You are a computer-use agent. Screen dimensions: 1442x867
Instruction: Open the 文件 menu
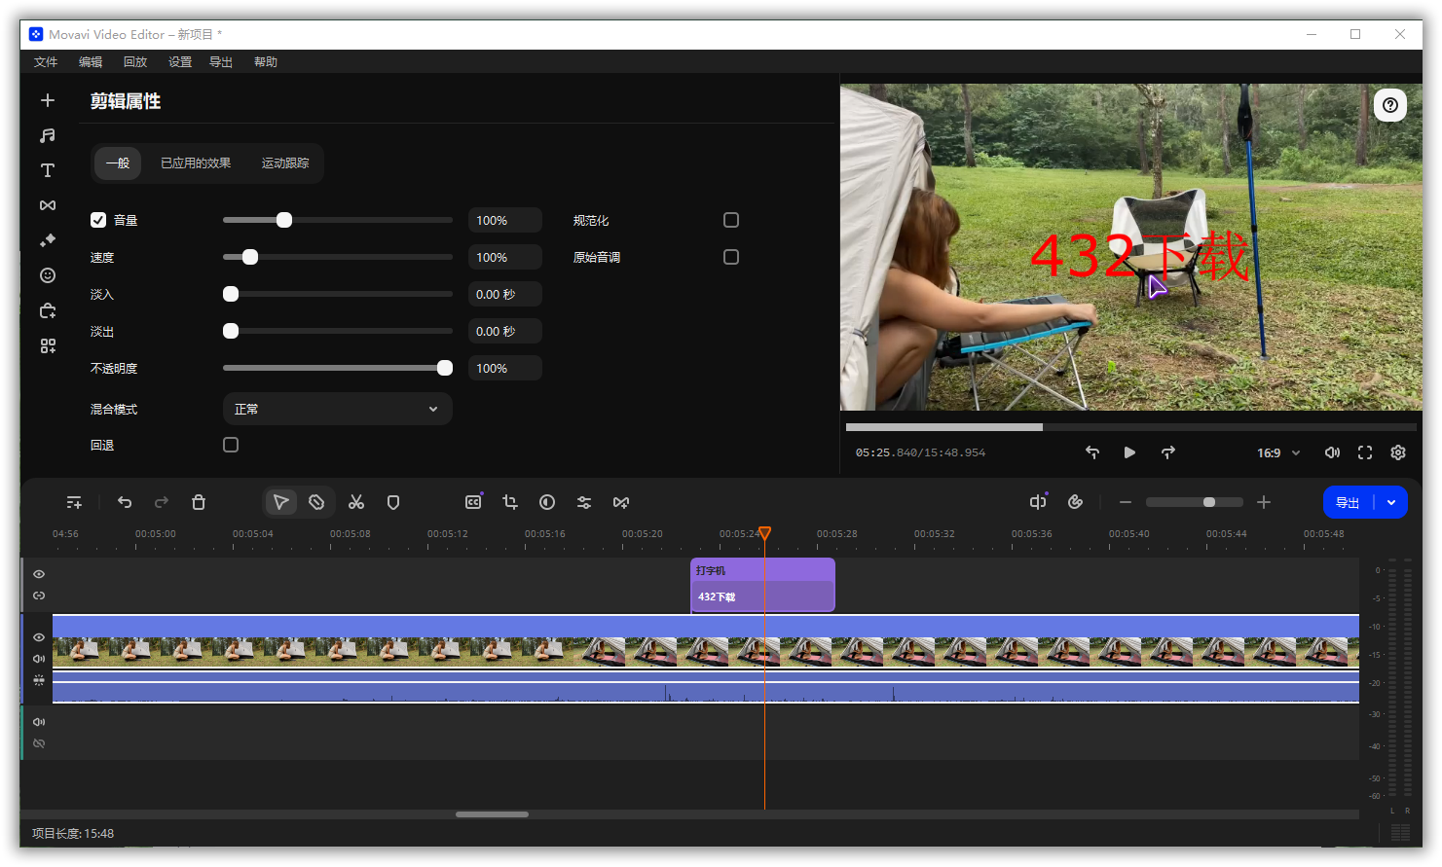tap(46, 61)
